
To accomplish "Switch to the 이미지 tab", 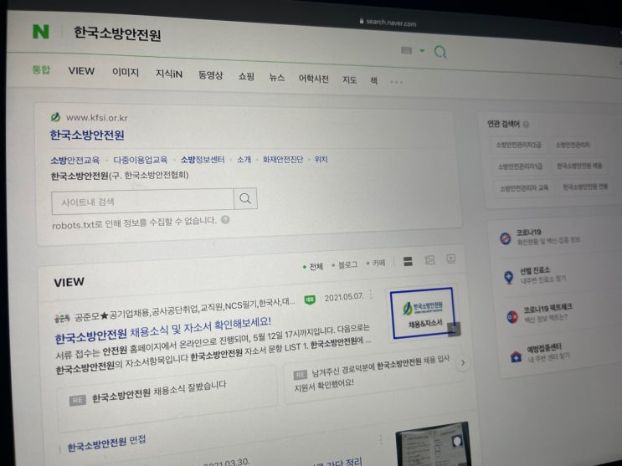I will coord(126,72).
